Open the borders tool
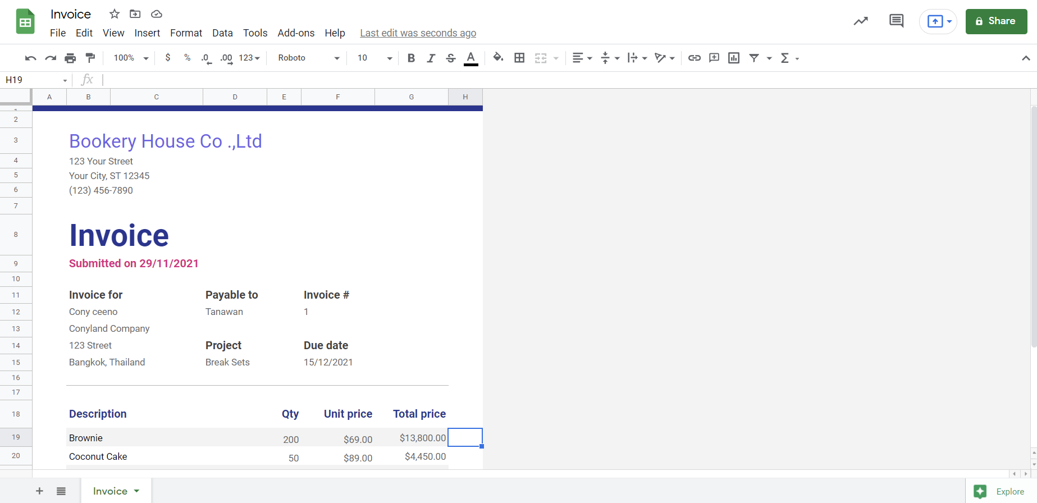1037x503 pixels. point(519,58)
